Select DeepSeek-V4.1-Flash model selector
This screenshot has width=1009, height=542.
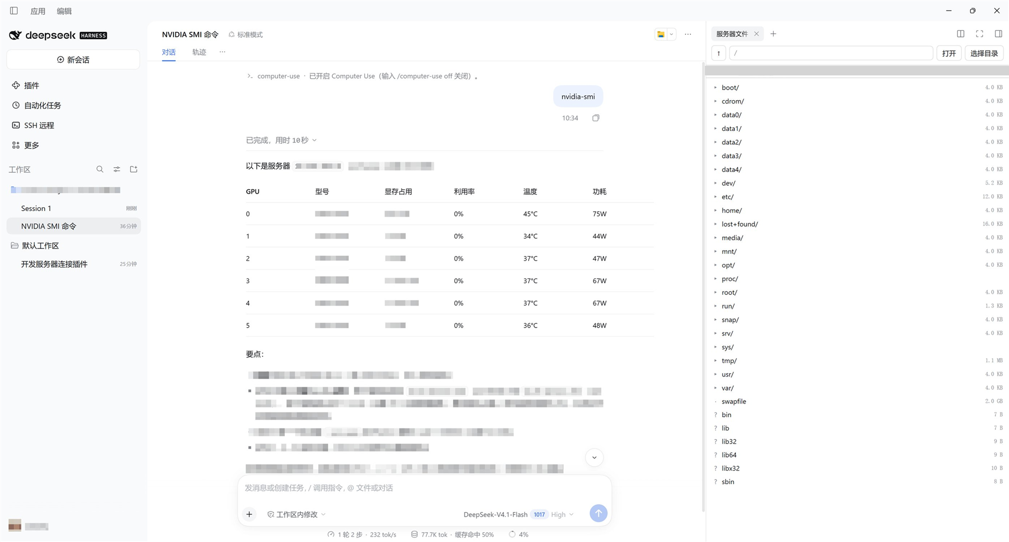click(x=495, y=514)
